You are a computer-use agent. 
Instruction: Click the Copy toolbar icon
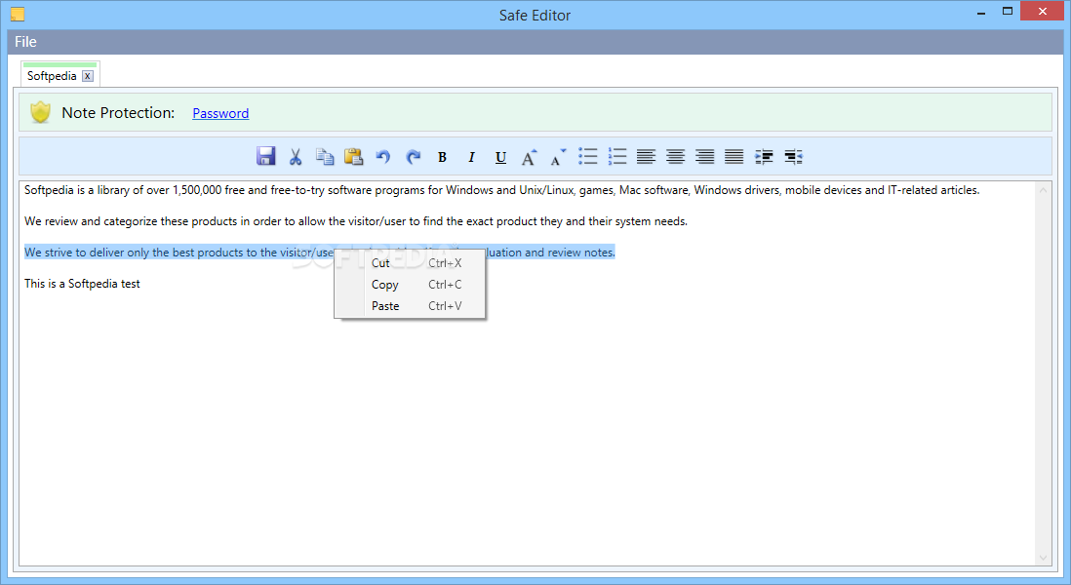point(325,157)
